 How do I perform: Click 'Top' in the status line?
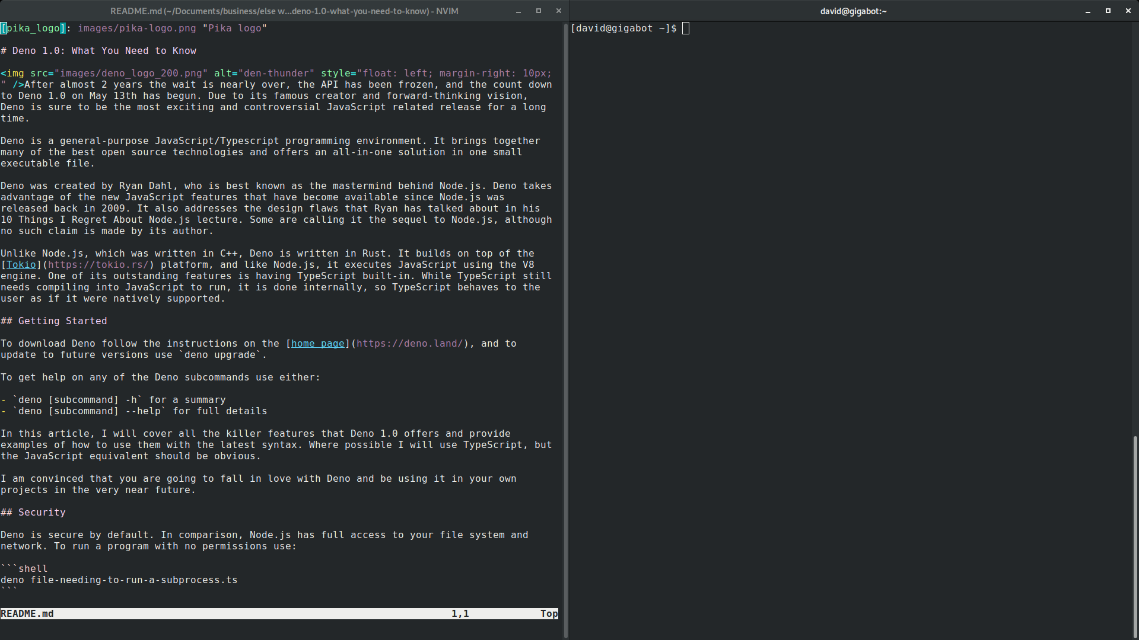549,614
